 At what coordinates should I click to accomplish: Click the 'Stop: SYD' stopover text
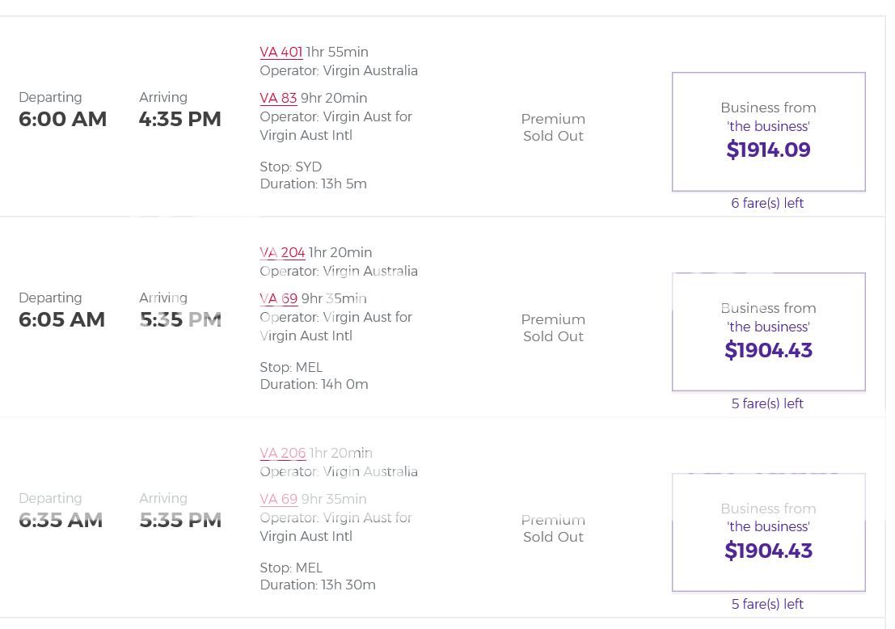290,167
